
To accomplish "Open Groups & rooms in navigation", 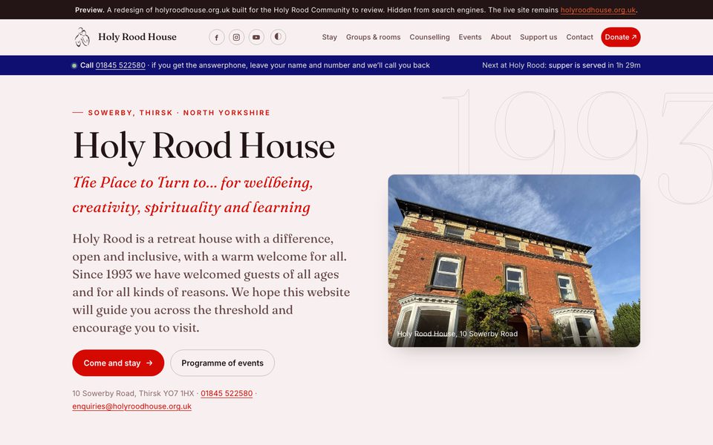I will coord(374,37).
